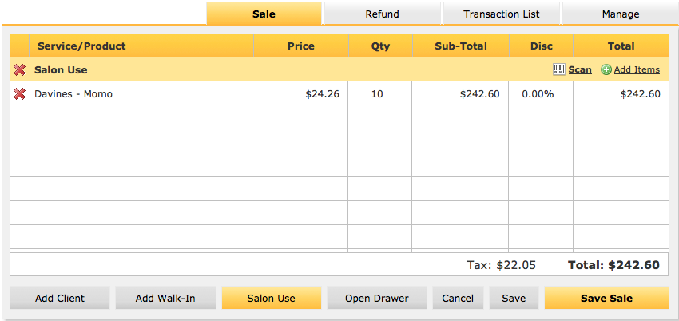Select the Sale tab
Image resolution: width=679 pixels, height=321 pixels.
[x=264, y=14]
